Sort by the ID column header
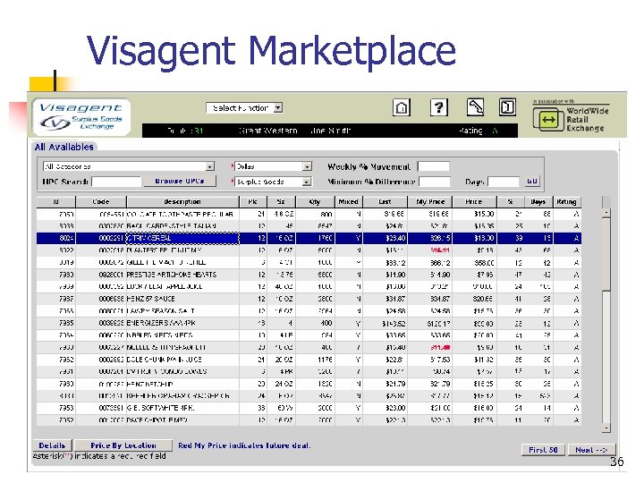This screenshot has height=483, width=644. click(x=55, y=201)
